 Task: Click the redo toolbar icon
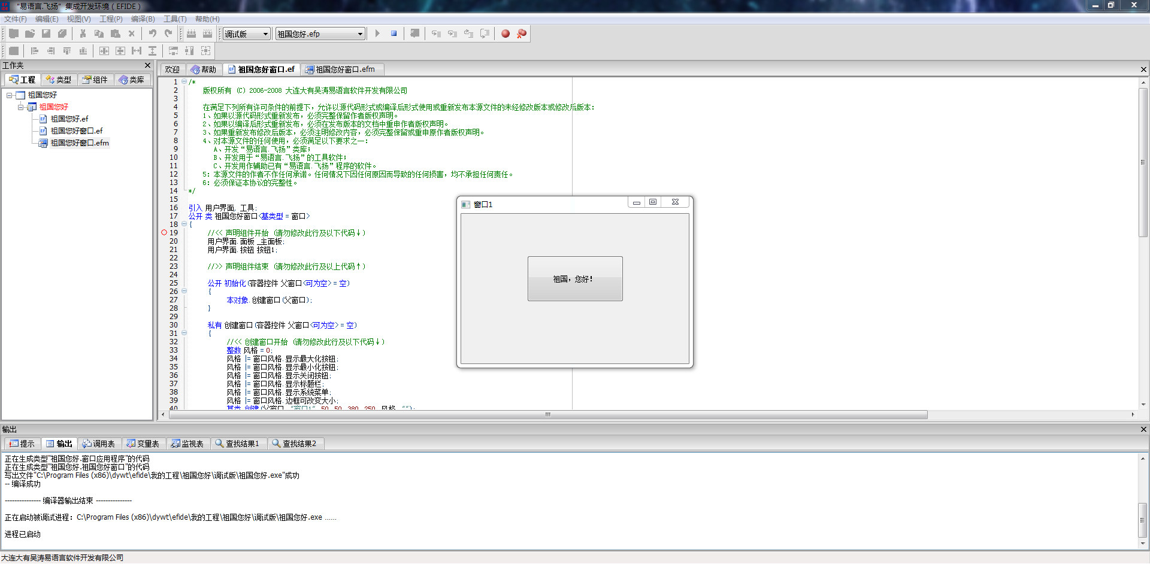[x=168, y=34]
